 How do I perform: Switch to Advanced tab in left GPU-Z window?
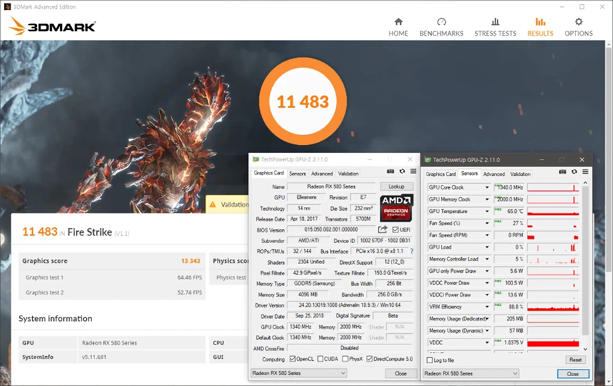[321, 173]
